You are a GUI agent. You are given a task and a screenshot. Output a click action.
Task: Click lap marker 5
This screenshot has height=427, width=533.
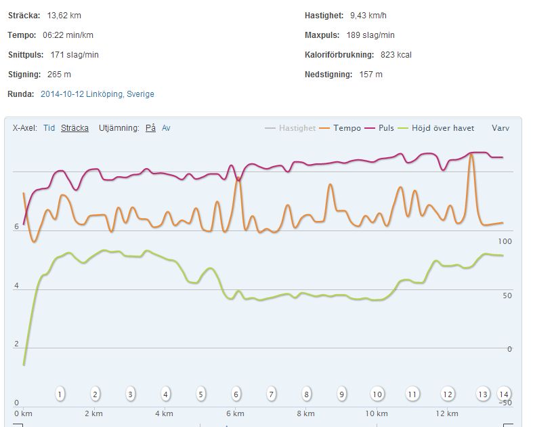point(201,394)
